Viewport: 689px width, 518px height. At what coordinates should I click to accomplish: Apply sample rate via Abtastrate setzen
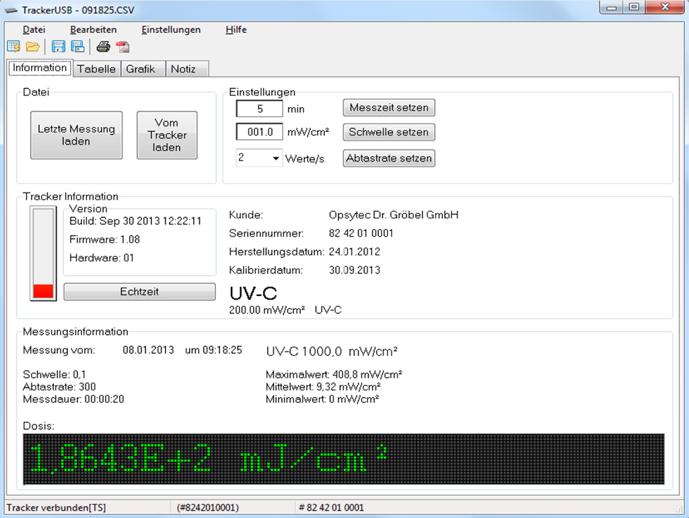[x=389, y=158]
